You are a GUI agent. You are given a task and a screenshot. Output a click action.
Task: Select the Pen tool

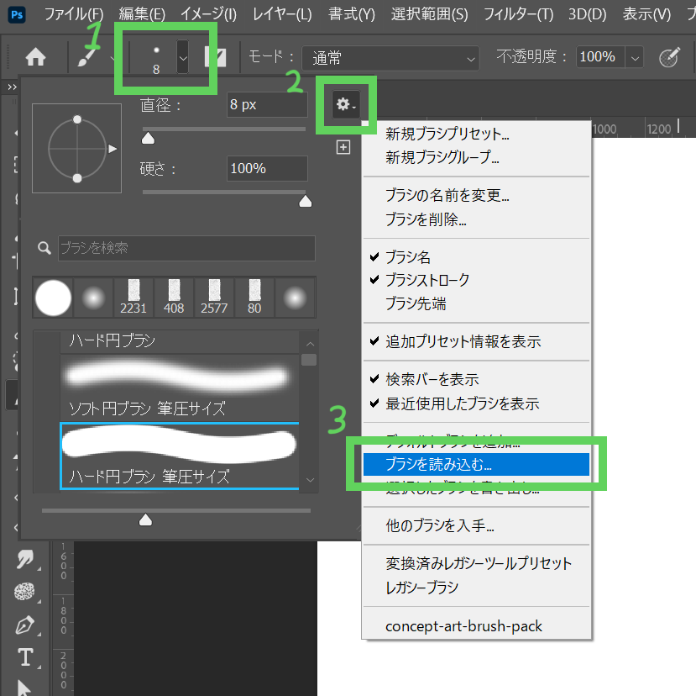[24, 625]
